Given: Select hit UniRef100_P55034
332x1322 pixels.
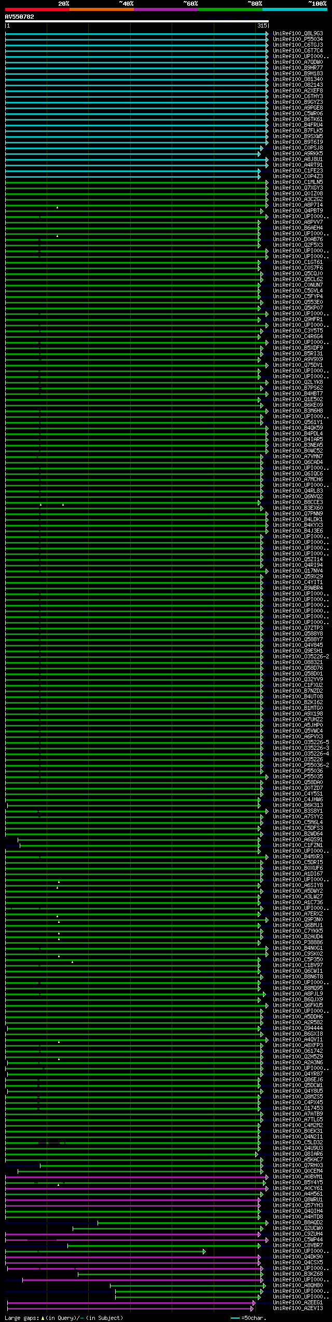Looking at the screenshot, I should [x=298, y=39].
